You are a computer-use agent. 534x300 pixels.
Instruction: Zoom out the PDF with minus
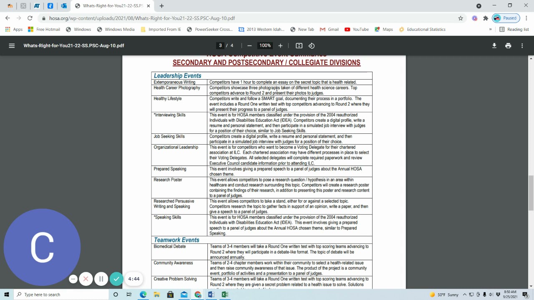point(249,46)
